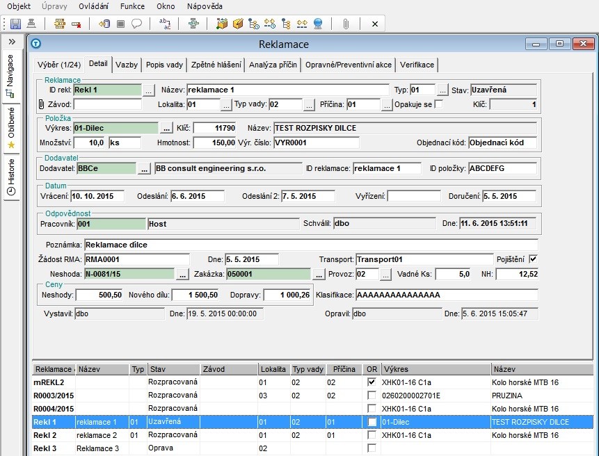Open lookup button next to Výkres field
This screenshot has width=599, height=456.
click(166, 128)
